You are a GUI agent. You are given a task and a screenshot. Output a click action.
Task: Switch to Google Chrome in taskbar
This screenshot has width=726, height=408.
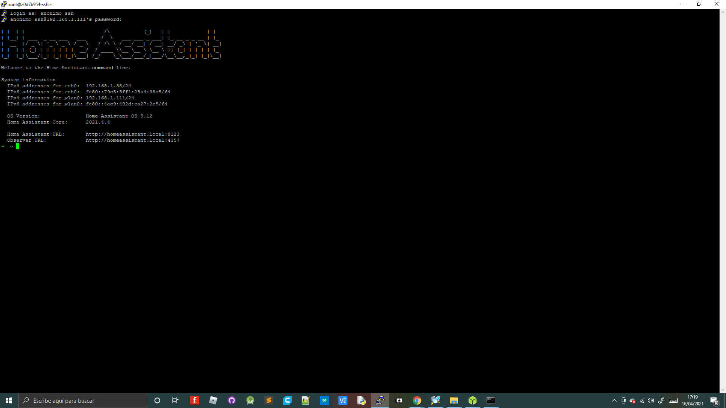(x=417, y=400)
